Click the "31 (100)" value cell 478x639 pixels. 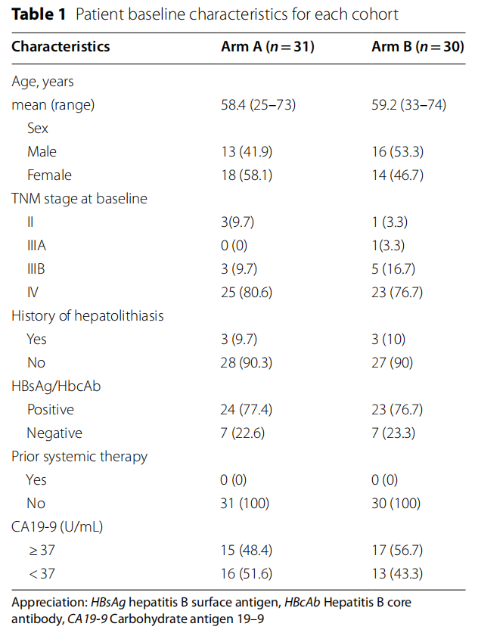[x=245, y=504]
